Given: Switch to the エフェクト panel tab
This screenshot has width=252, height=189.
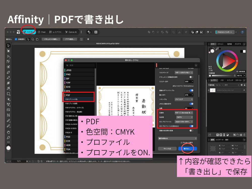Looking at the screenshot, I should [230, 80].
